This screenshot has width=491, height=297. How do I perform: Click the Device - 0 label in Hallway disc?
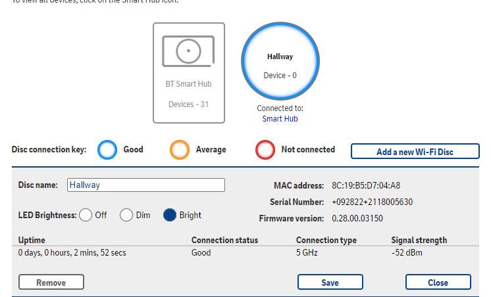tap(280, 76)
